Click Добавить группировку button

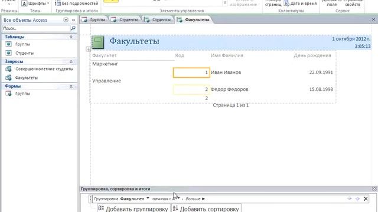click(x=133, y=208)
